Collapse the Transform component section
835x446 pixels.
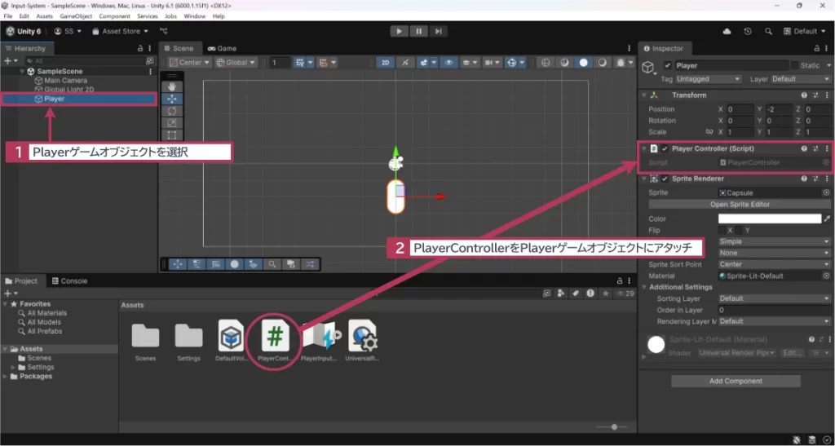[644, 95]
